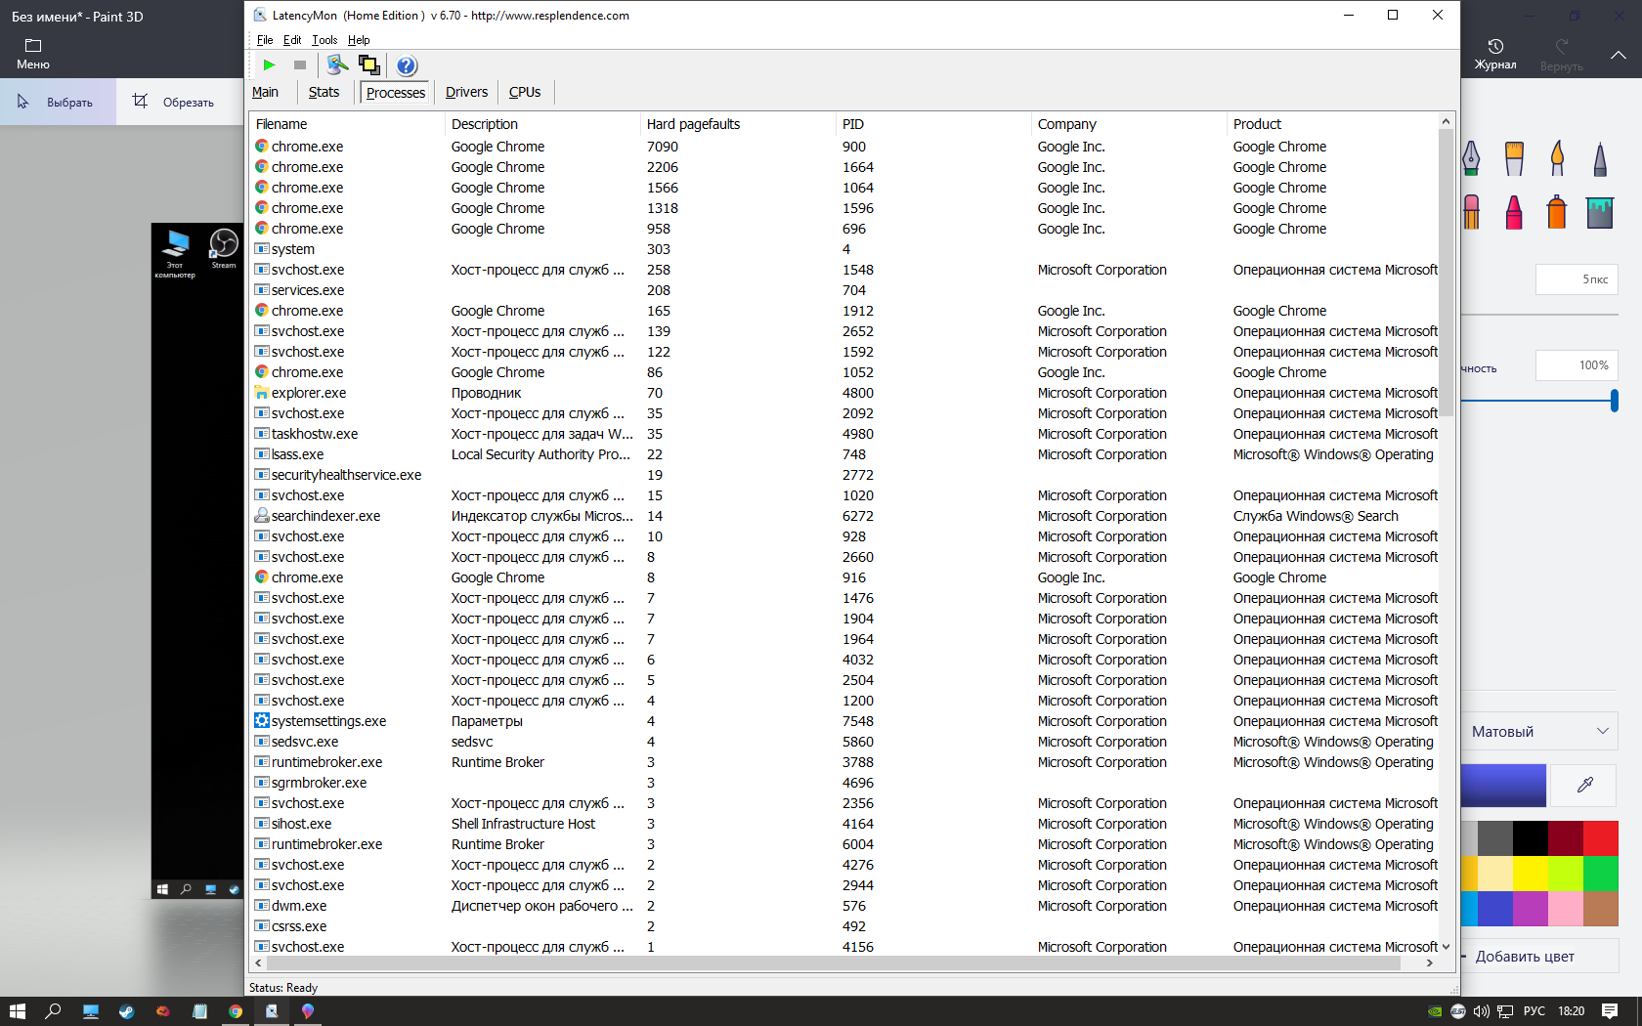Sort the list by Filename column header
Viewport: 1642px width, 1026px height.
click(348, 124)
